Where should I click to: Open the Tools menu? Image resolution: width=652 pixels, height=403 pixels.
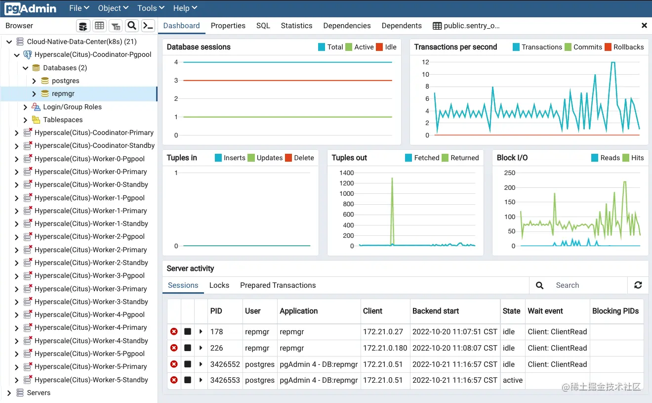tap(150, 8)
